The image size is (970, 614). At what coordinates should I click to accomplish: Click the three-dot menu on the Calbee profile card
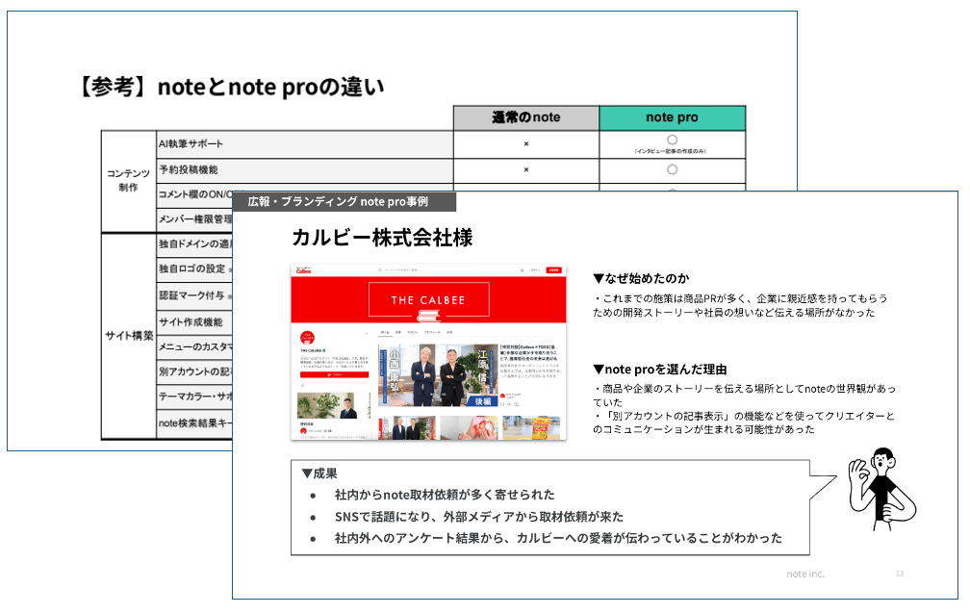pos(367,333)
